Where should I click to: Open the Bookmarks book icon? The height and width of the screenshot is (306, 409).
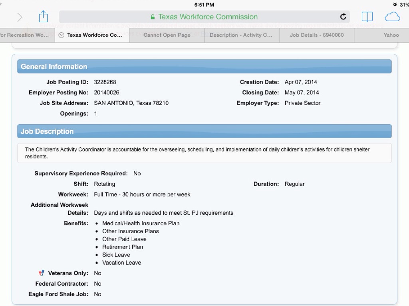click(x=367, y=17)
